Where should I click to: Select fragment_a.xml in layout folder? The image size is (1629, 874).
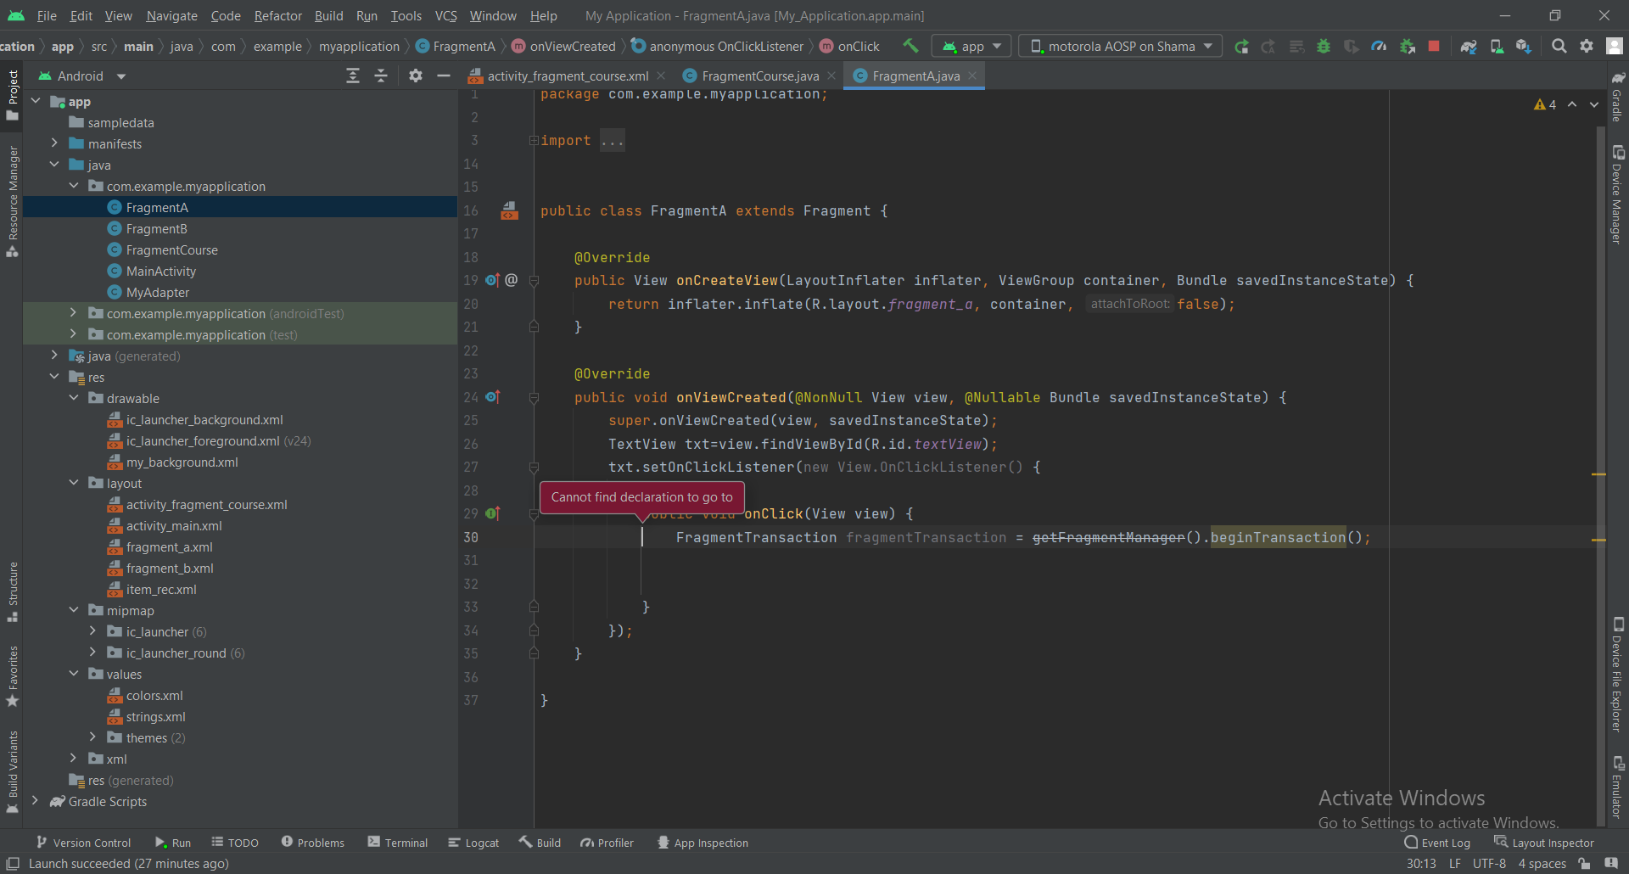point(169,546)
